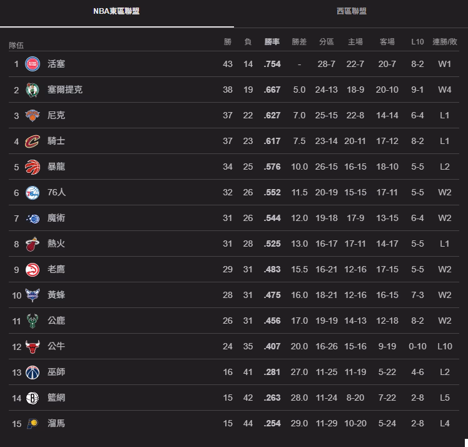Open the 黃蜂 team page link

[x=56, y=295]
